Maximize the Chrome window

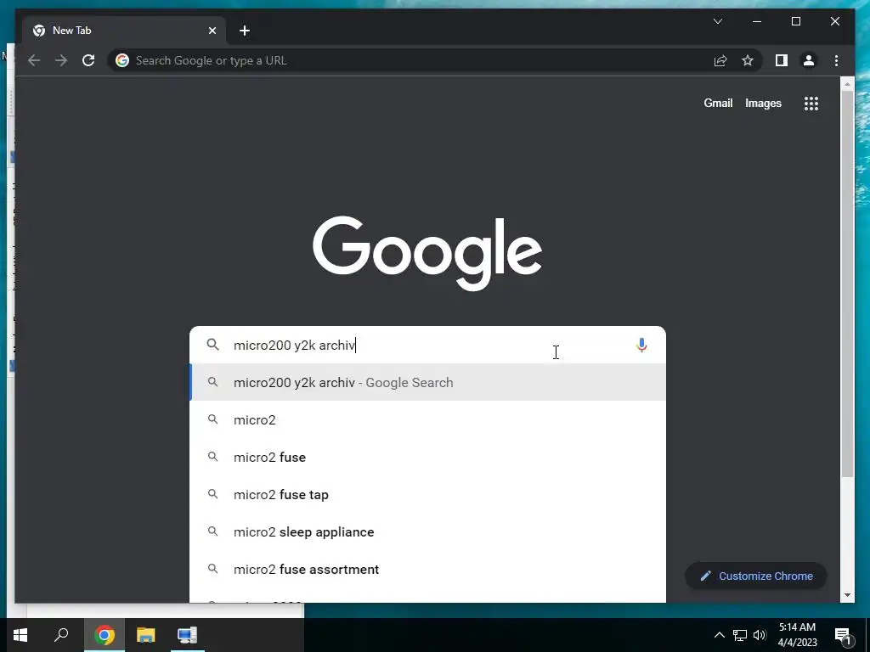tap(795, 21)
